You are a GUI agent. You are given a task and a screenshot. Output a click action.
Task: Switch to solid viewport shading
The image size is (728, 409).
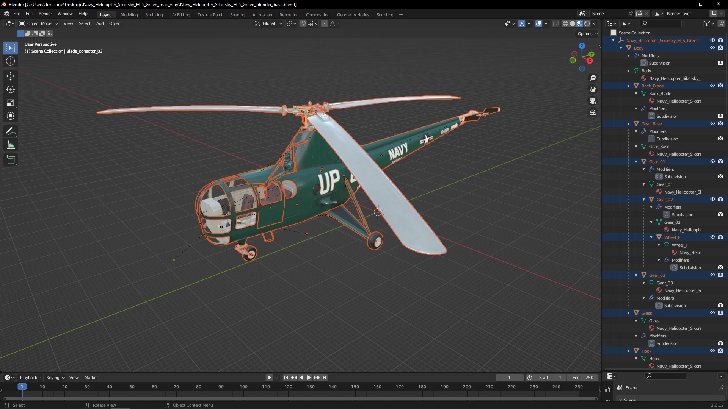(x=573, y=23)
